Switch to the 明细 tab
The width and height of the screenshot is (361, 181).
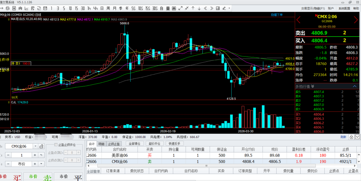point(101,144)
